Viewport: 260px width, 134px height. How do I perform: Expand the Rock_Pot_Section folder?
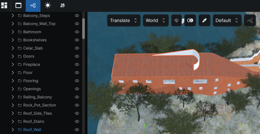coord(13,105)
